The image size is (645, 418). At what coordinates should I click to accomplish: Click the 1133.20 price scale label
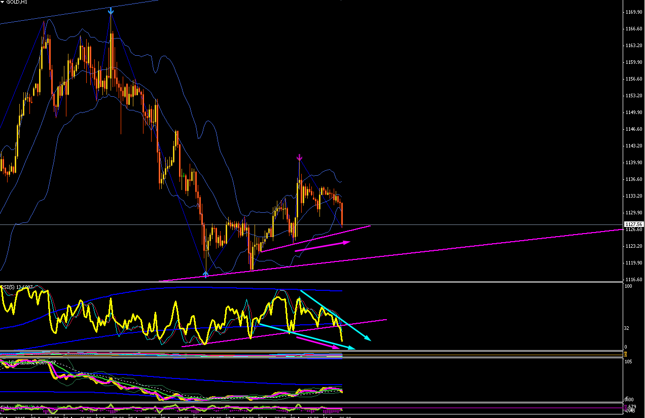click(634, 196)
